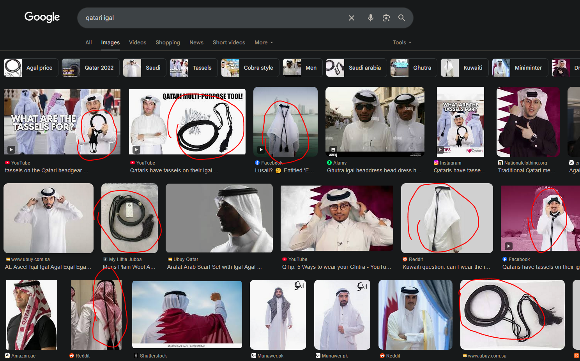580x361 pixels.
Task: Expand the More search categories dropdown
Action: (264, 42)
